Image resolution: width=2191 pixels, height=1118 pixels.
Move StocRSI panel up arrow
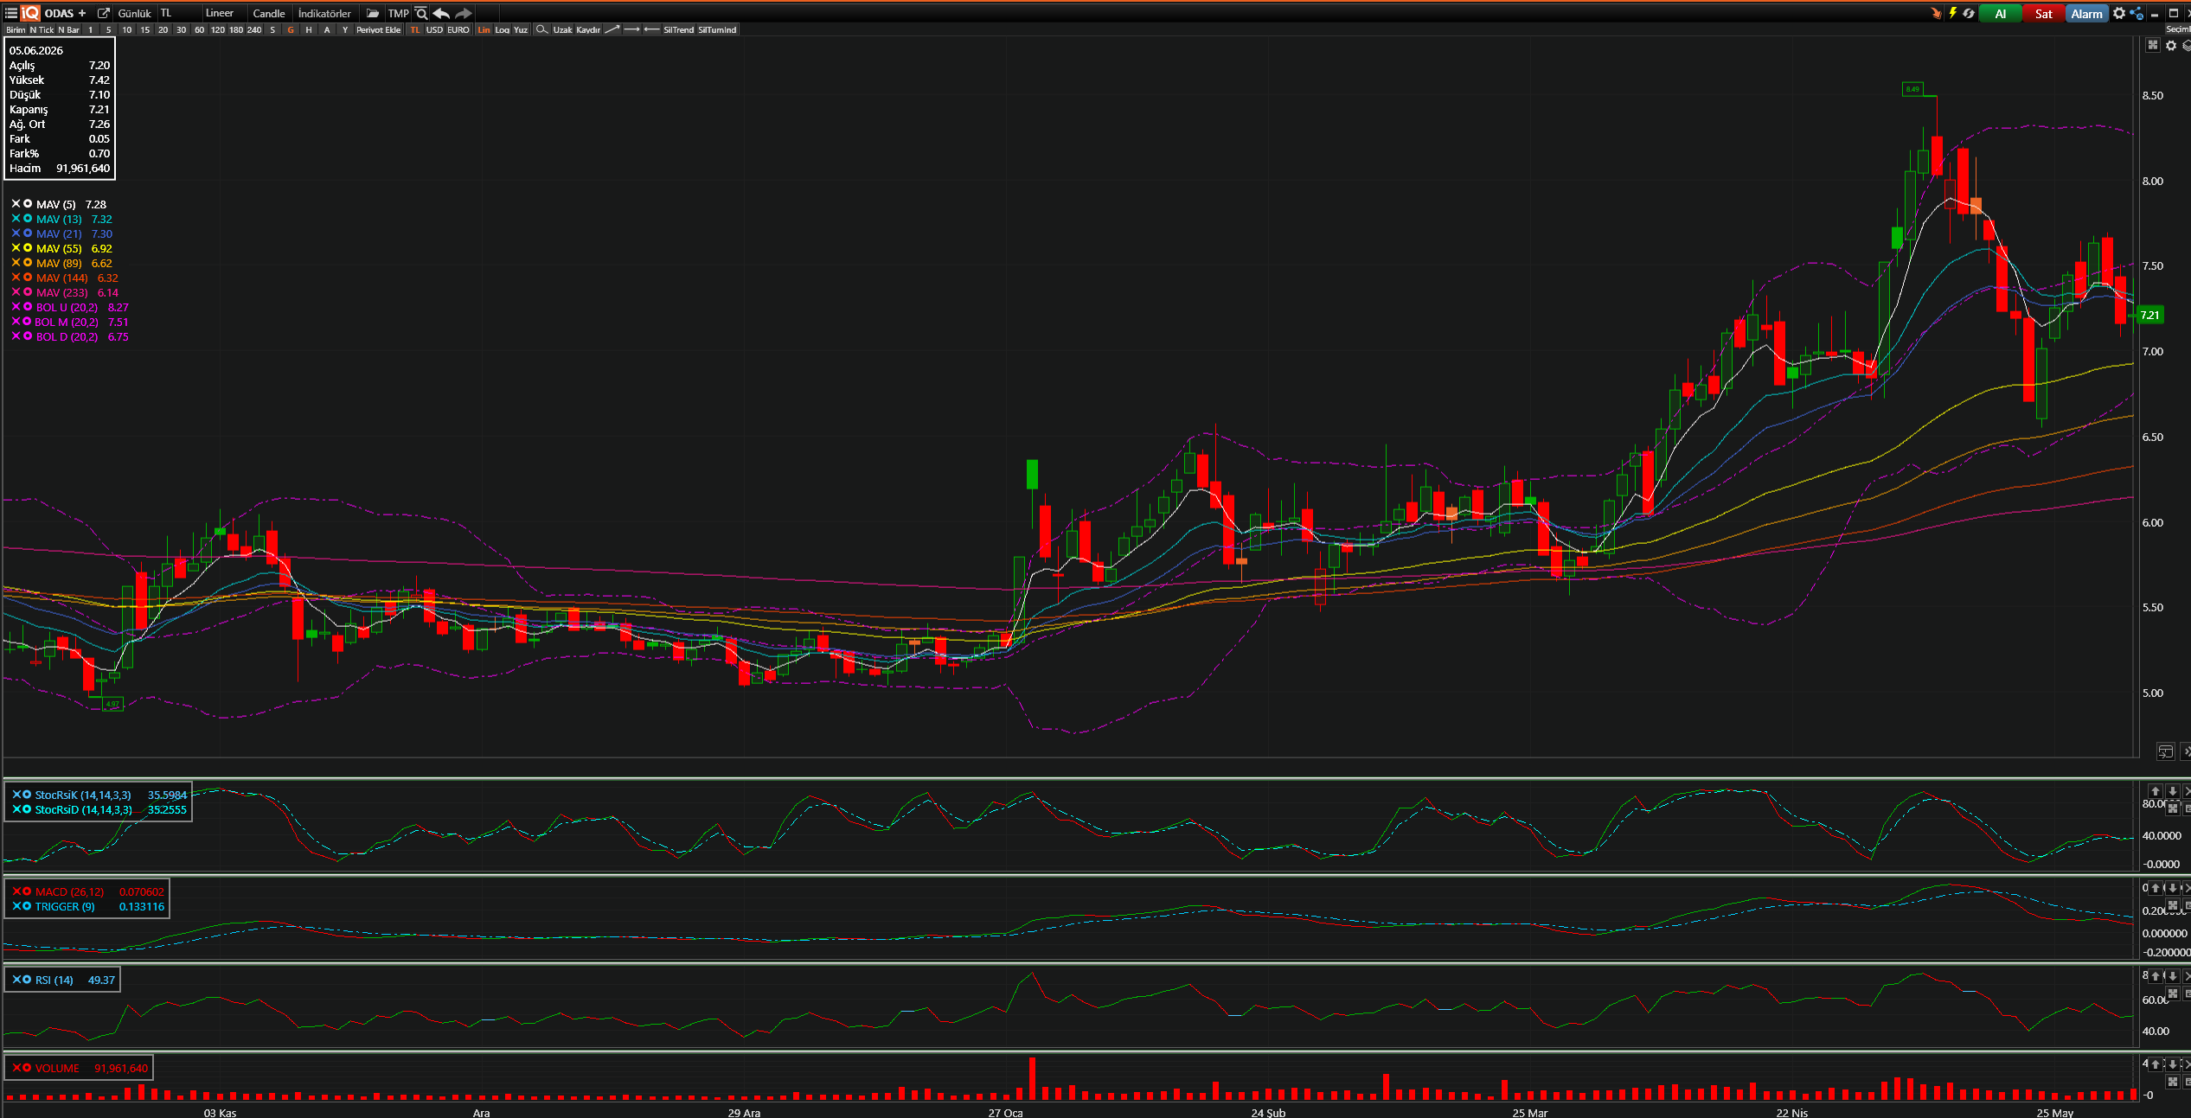(x=2156, y=791)
